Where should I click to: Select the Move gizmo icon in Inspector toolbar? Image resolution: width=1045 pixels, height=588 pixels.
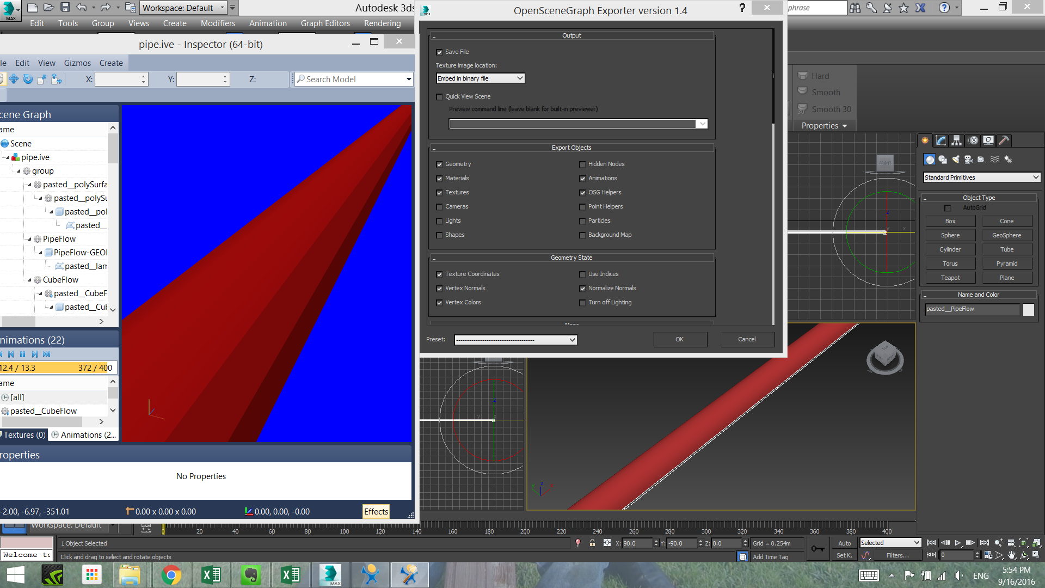click(14, 79)
